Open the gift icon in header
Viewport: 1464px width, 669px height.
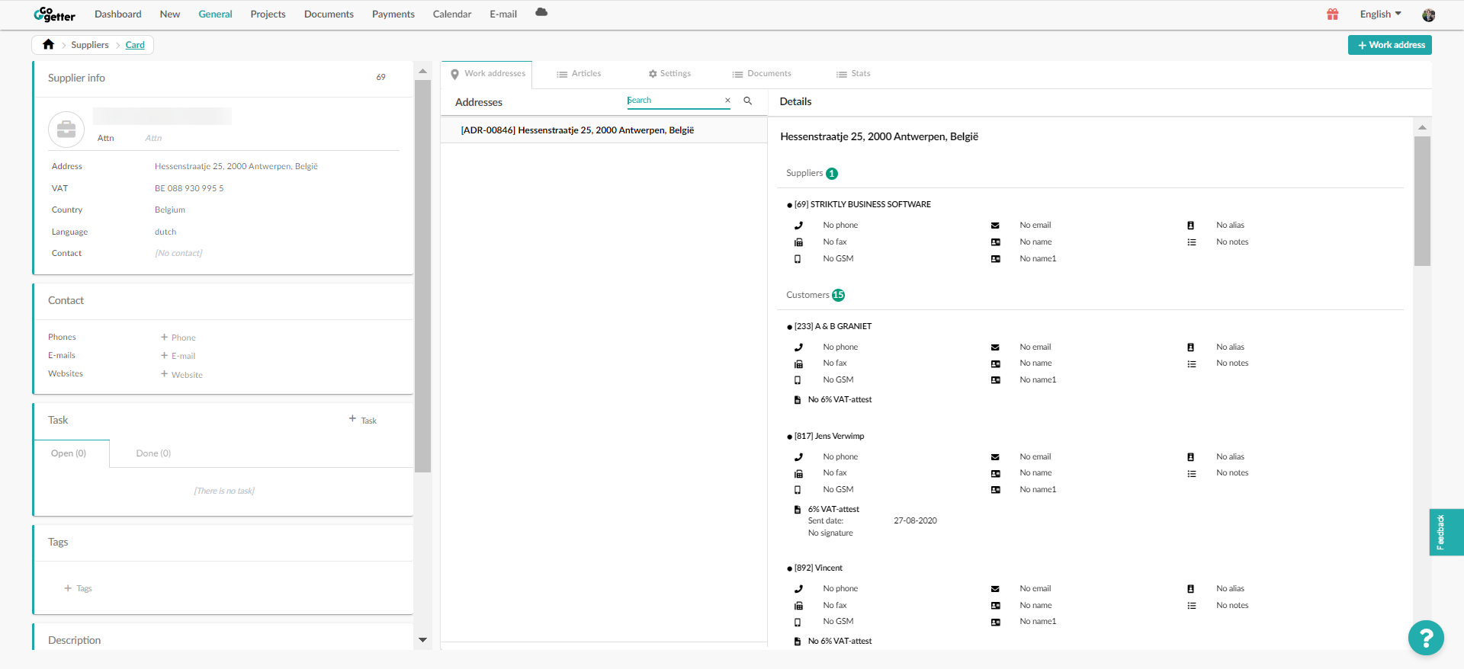(1333, 14)
